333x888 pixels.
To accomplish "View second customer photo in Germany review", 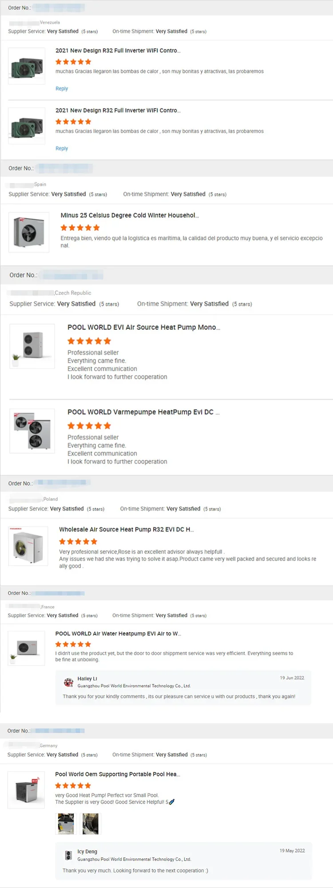I will point(91,824).
